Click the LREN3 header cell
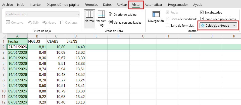 [76, 41]
